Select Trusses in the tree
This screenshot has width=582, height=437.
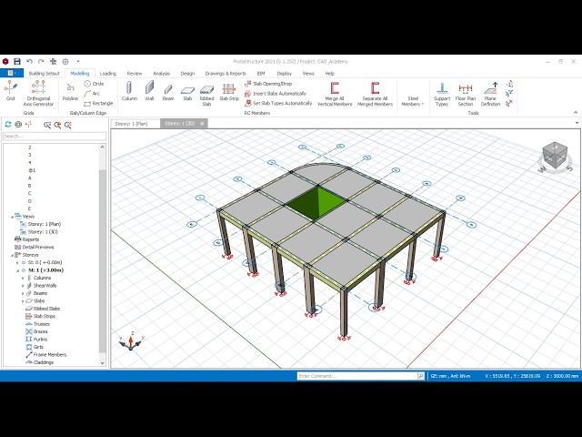pyautogui.click(x=42, y=324)
